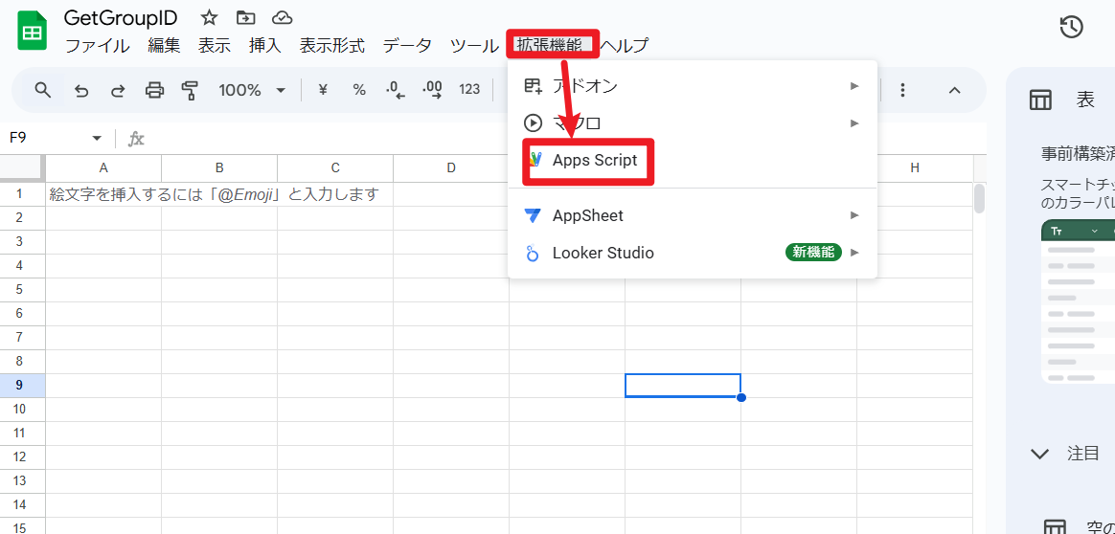The height and width of the screenshot is (534, 1115).
Task: Open version history clock icon
Action: tap(1071, 27)
